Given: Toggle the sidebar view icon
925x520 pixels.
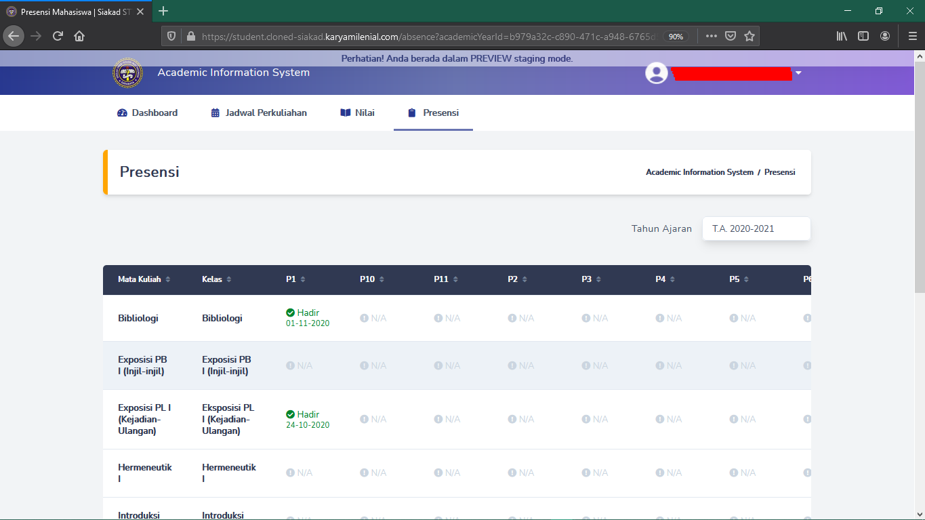Looking at the screenshot, I should [863, 36].
